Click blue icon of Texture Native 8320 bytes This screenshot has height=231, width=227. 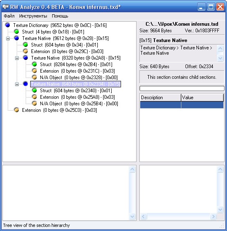[26, 58]
